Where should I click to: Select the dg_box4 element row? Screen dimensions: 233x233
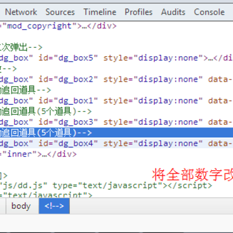click(x=116, y=144)
